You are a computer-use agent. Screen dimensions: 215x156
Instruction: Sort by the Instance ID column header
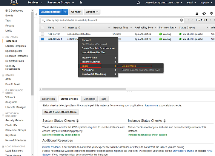click(x=89, y=28)
